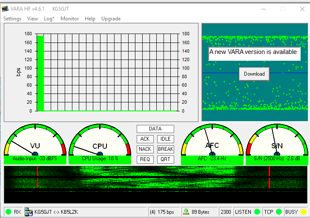The image size is (310, 218).
Task: Click the connection computers icon beside KG5GJT
Action: tap(29, 212)
